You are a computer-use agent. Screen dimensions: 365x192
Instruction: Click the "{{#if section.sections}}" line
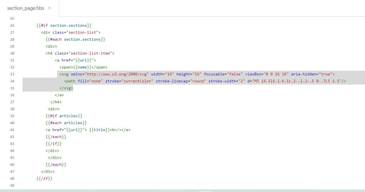tap(64, 26)
